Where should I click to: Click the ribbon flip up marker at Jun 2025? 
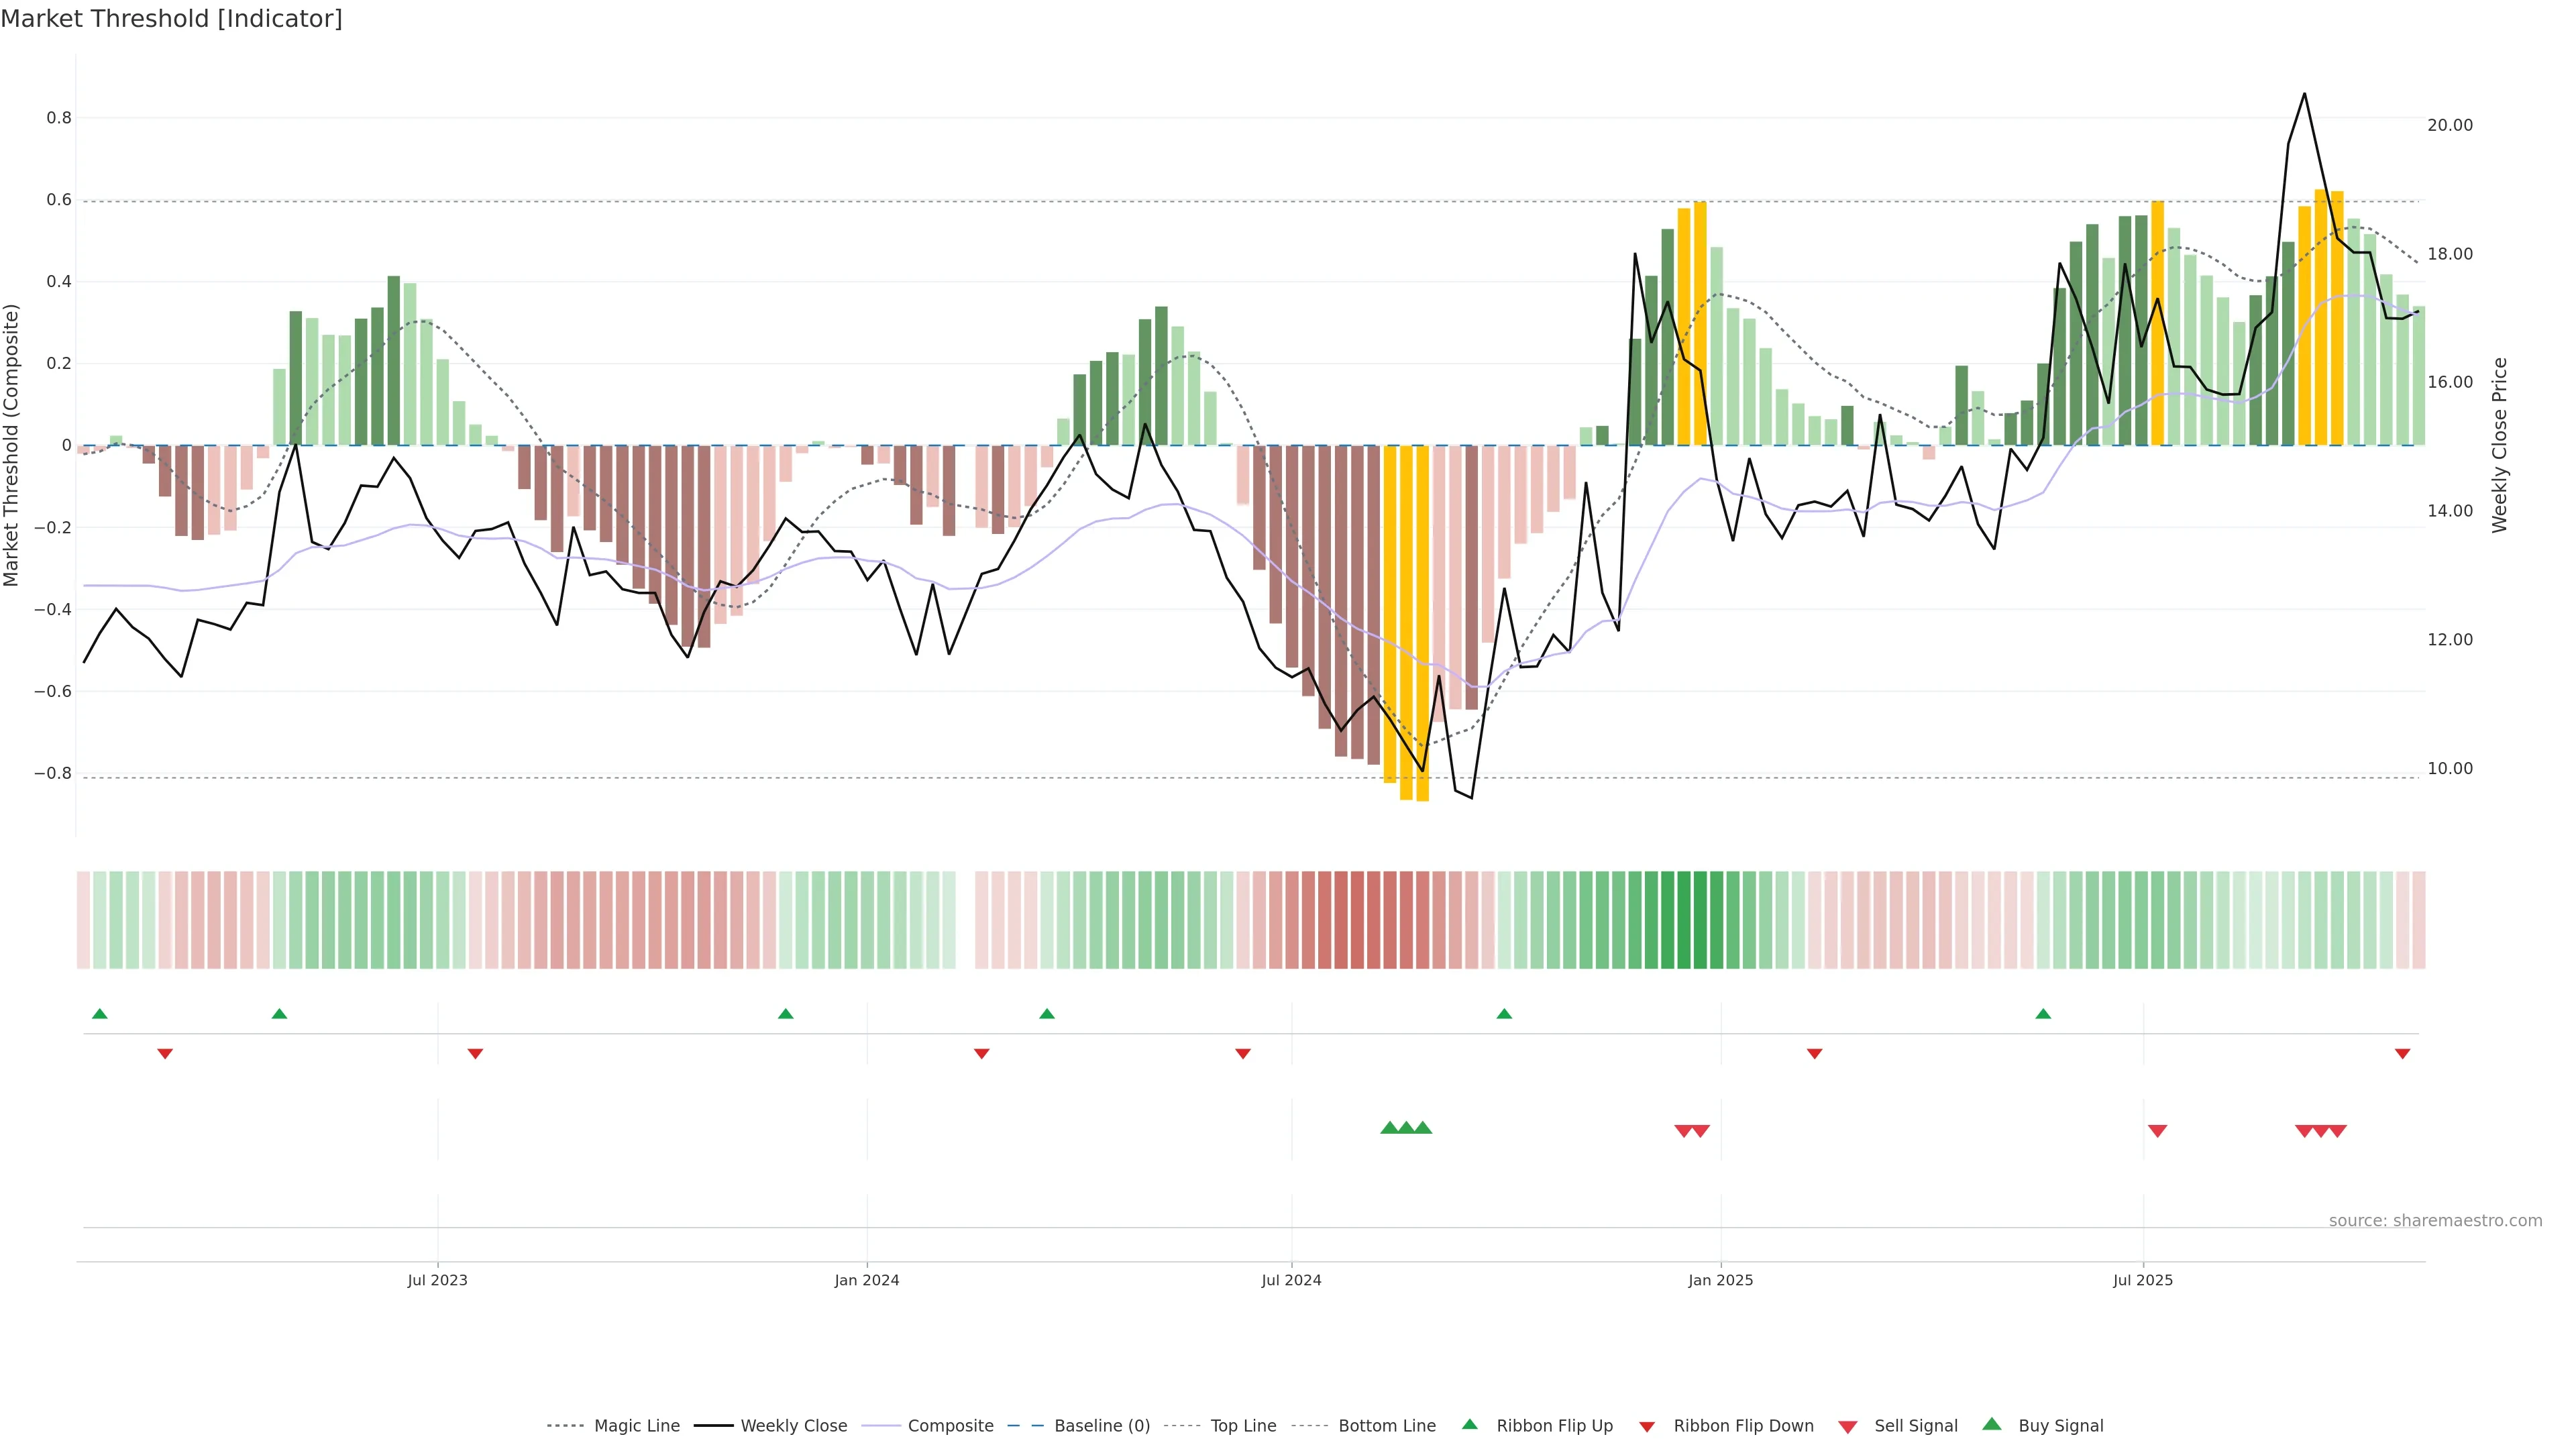click(x=2043, y=1014)
